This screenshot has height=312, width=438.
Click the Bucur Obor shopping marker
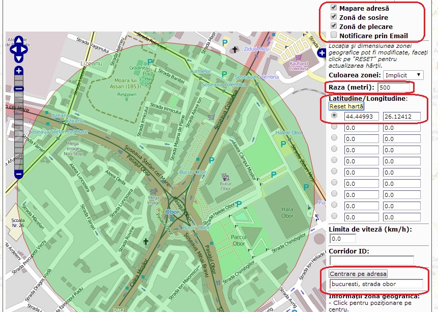pos(225,177)
